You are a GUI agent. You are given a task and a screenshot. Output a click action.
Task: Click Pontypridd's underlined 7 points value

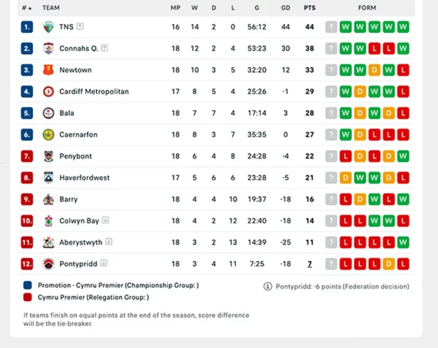pyautogui.click(x=309, y=264)
